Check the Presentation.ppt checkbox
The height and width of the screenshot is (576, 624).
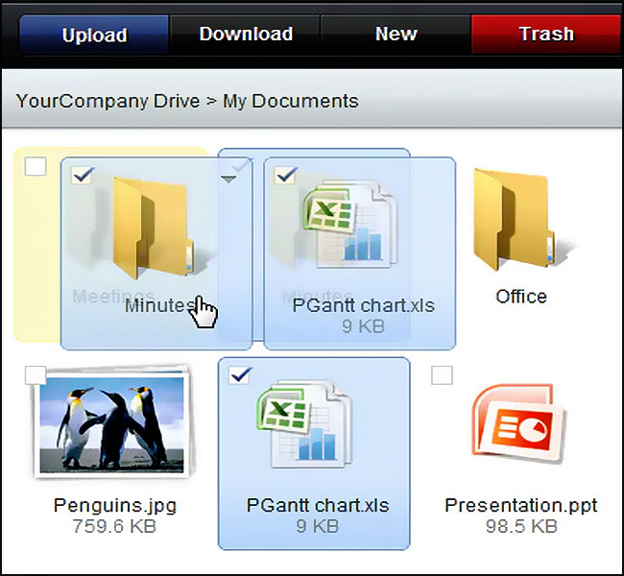pos(442,375)
